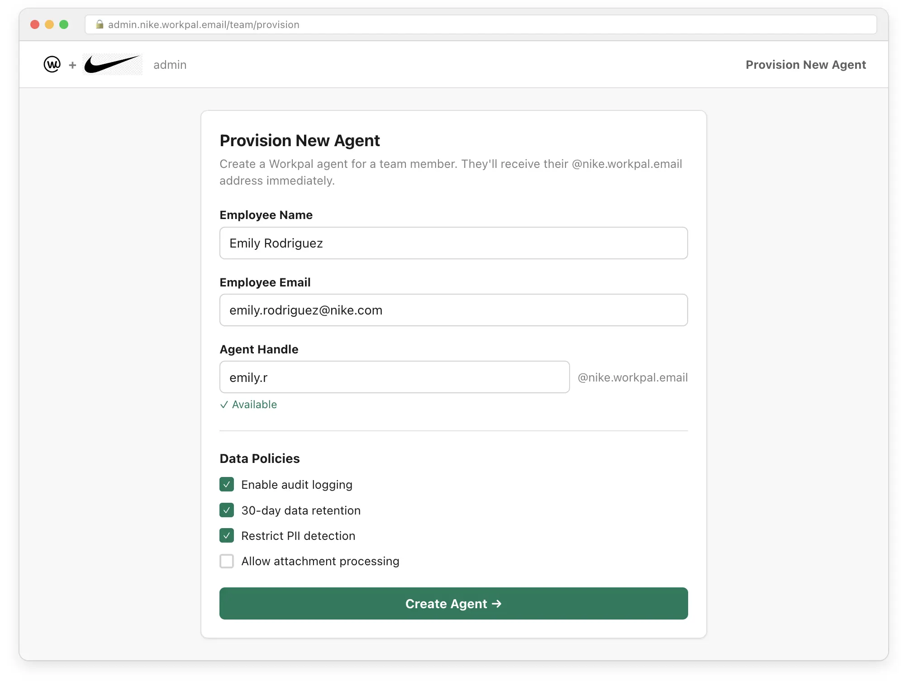Select the Employee Name input field
This screenshot has width=913, height=696.
click(453, 243)
